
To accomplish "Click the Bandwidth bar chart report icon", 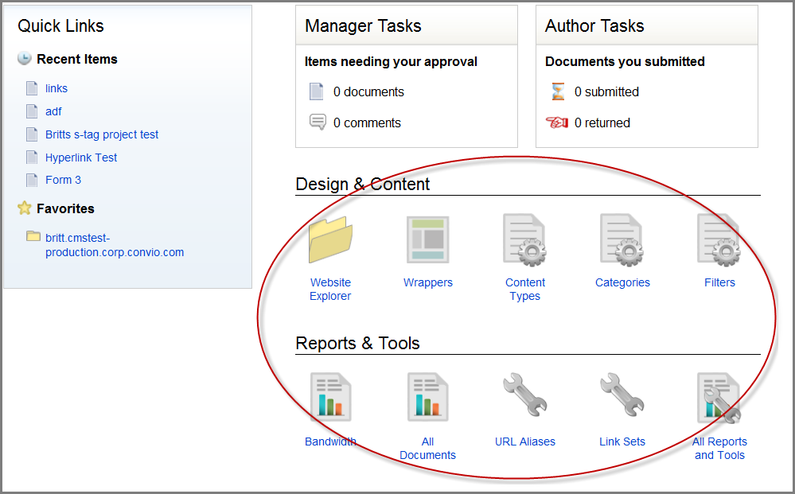I will coord(330,397).
